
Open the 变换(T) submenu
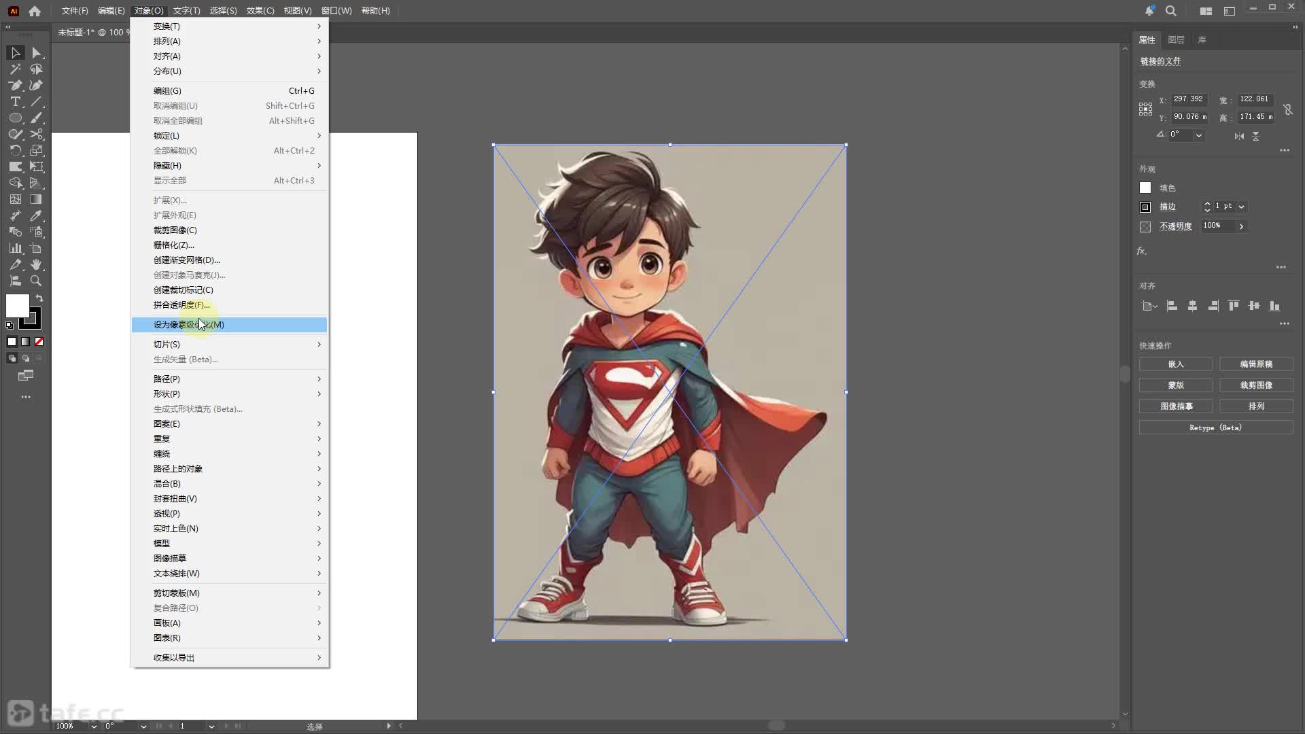coord(229,27)
